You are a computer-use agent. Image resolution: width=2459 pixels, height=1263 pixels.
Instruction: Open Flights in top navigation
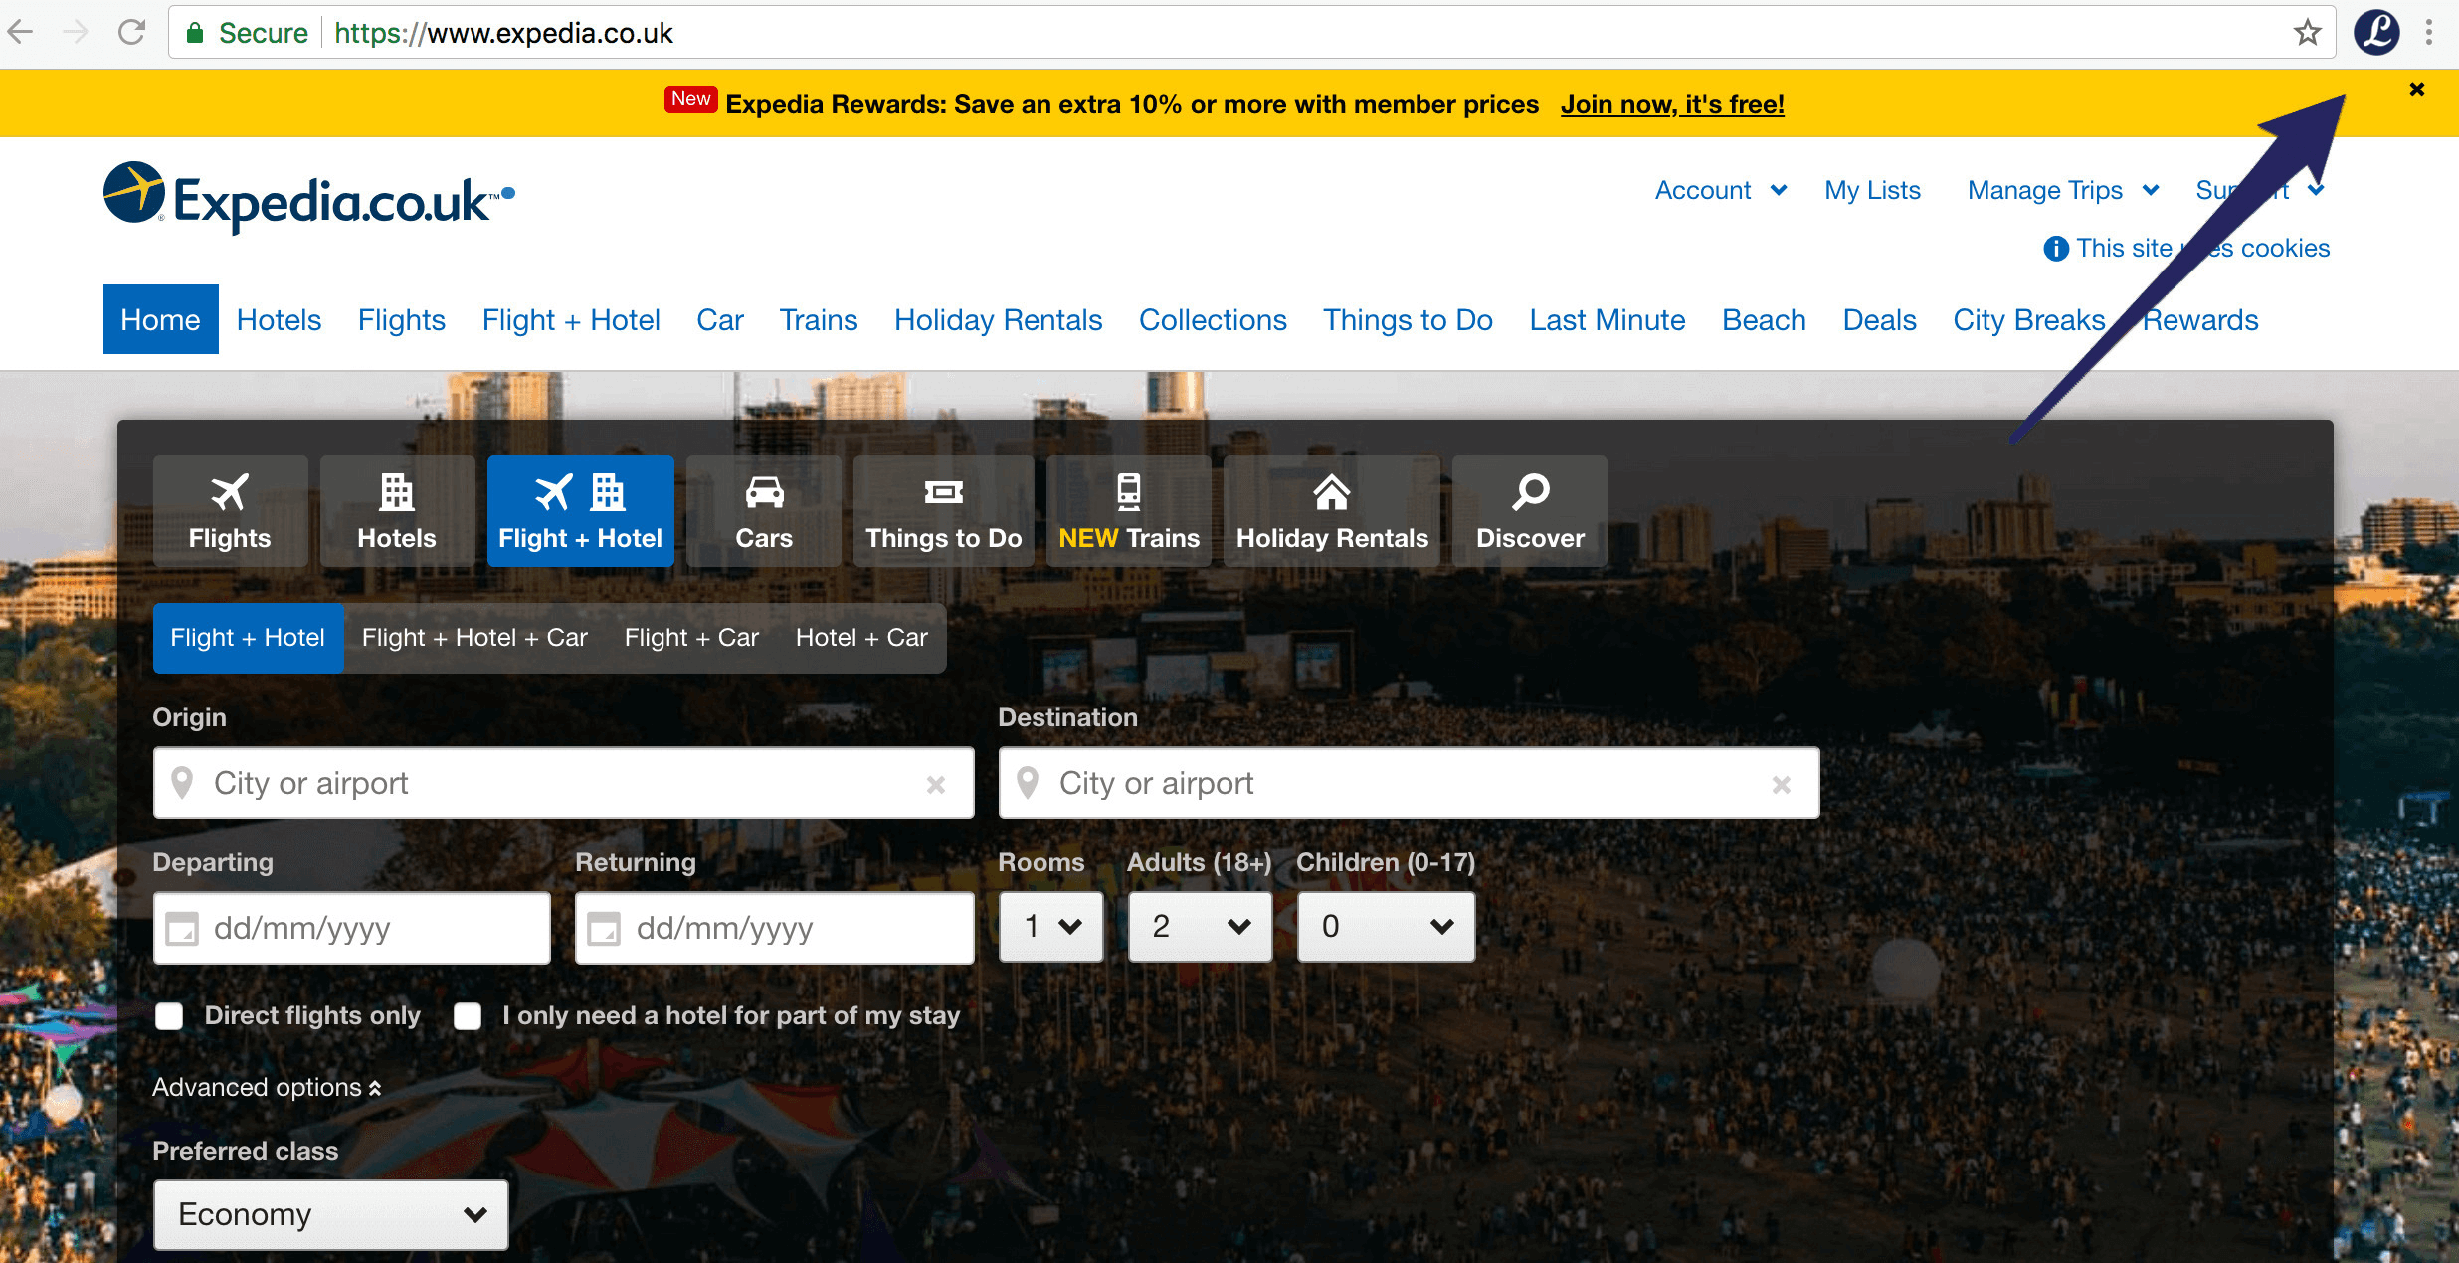pyautogui.click(x=402, y=320)
